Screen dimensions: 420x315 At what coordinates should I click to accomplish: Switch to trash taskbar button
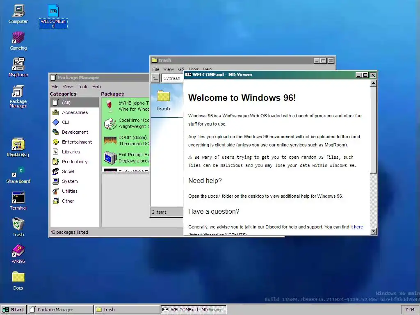(127, 310)
